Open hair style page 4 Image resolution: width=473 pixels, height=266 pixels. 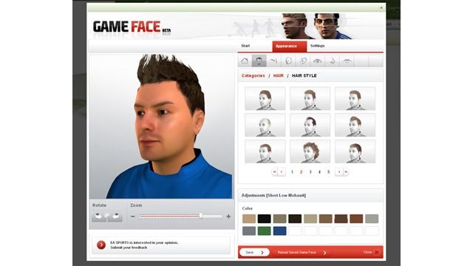point(319,172)
